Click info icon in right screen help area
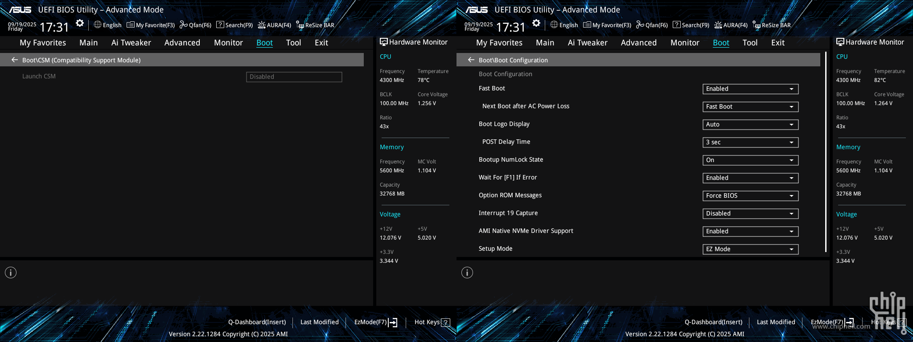This screenshot has height=342, width=913. pyautogui.click(x=467, y=273)
